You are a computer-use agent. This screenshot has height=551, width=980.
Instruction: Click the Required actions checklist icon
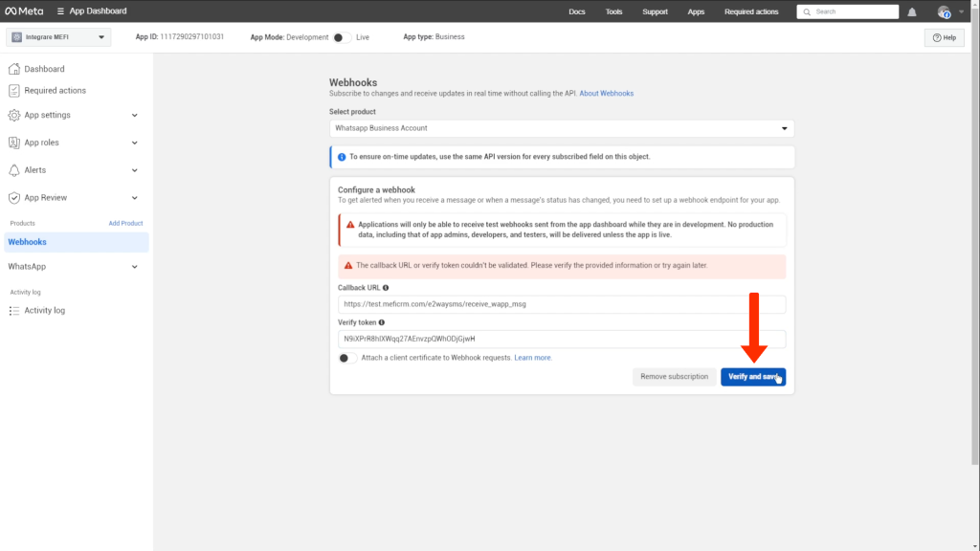13,91
